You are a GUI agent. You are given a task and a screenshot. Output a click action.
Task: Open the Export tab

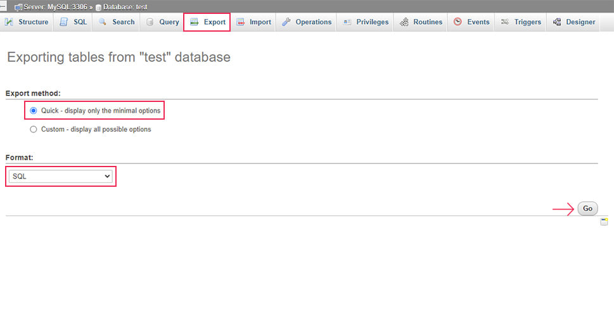tap(207, 22)
